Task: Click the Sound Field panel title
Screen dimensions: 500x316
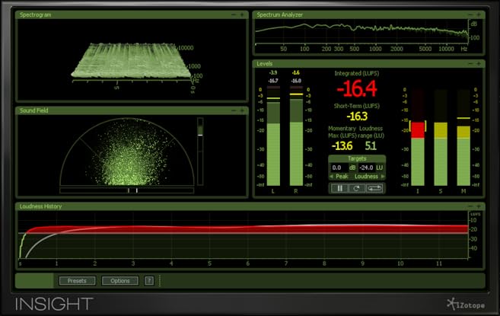Action: 33,110
